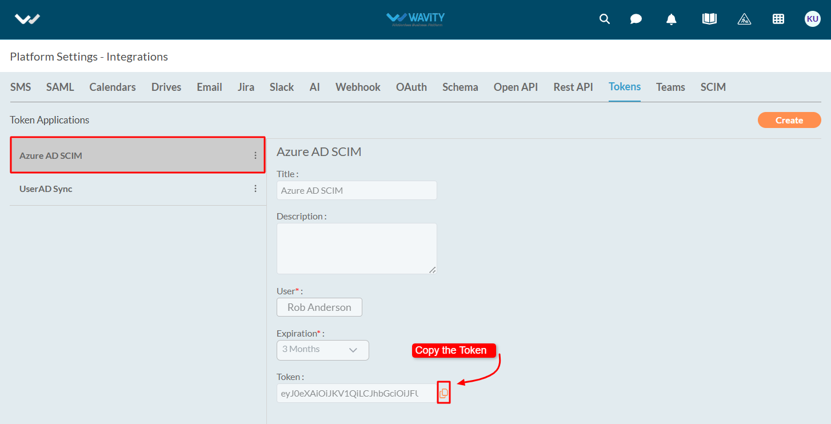Copy the token using the copy icon
This screenshot has width=831, height=424.
[x=444, y=393]
